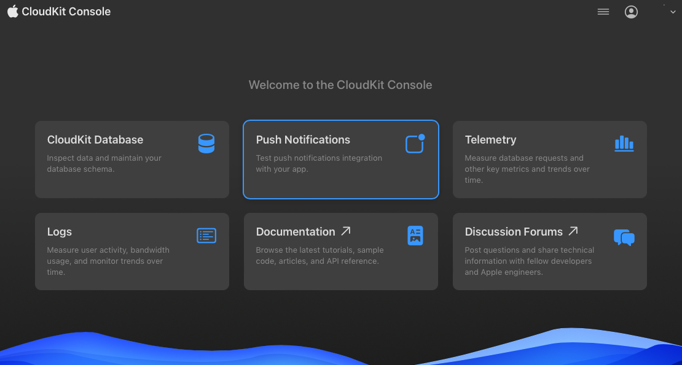Screen dimensions: 682x365
Task: Open the hamburger menu icon
Action: click(603, 12)
